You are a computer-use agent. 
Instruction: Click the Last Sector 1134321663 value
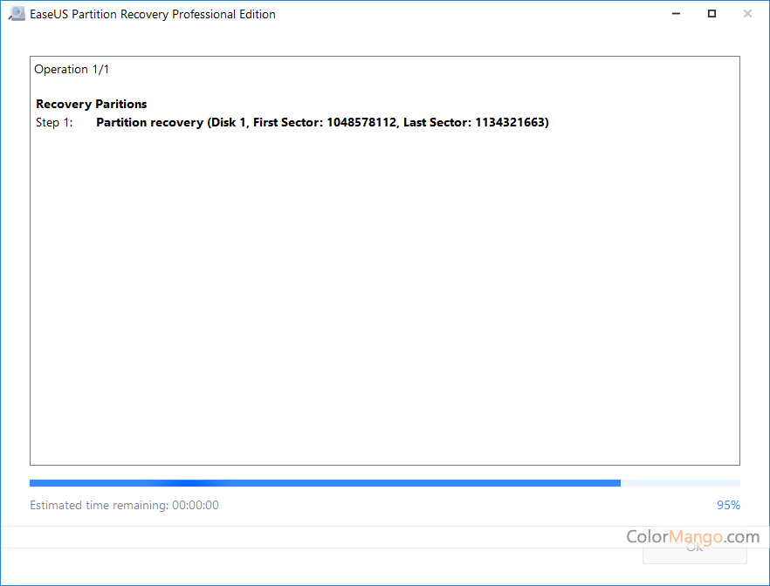pyautogui.click(x=511, y=123)
